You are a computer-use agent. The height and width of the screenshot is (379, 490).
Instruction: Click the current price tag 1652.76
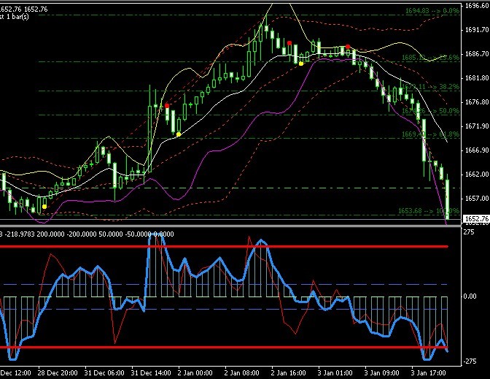[x=475, y=219]
